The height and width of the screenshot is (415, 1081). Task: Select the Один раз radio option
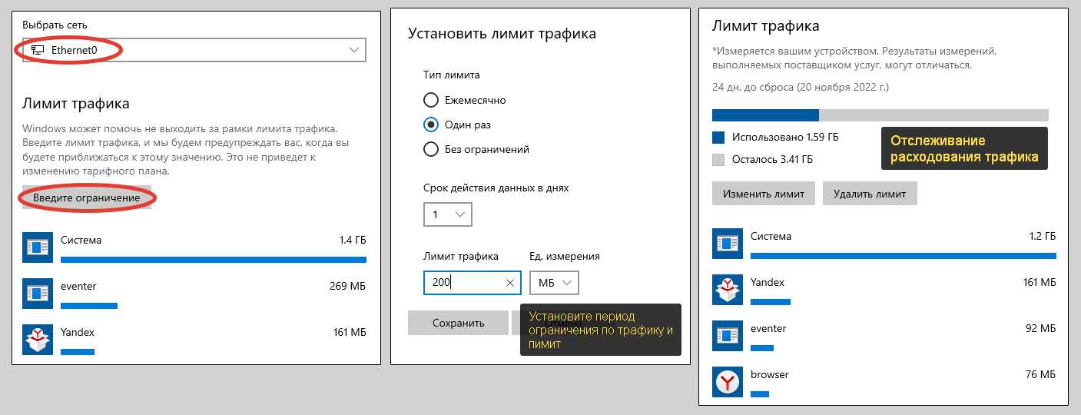pos(431,124)
